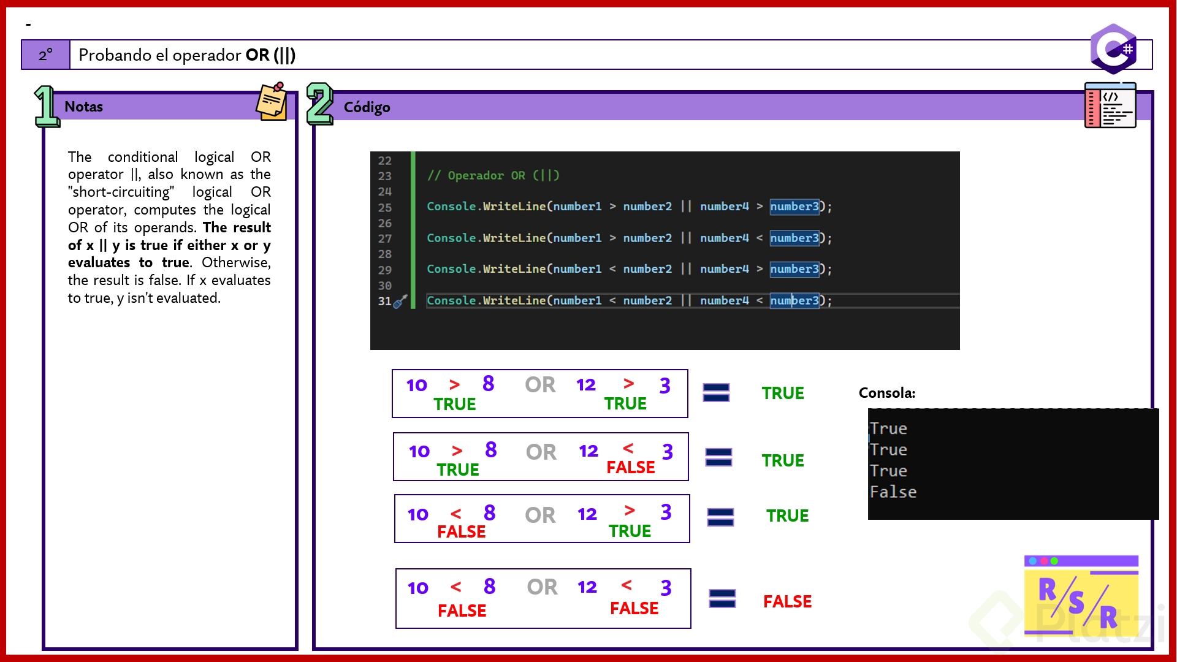Click the sticky note icon on Notas

pos(272,102)
